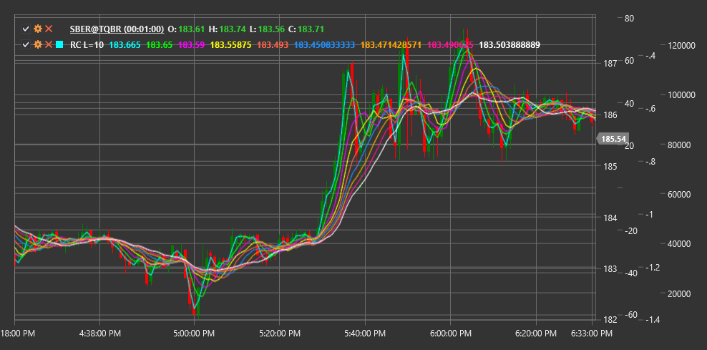Image resolution: width=707 pixels, height=350 pixels.
Task: Click the blue value 183.450833333
Action: click(325, 44)
